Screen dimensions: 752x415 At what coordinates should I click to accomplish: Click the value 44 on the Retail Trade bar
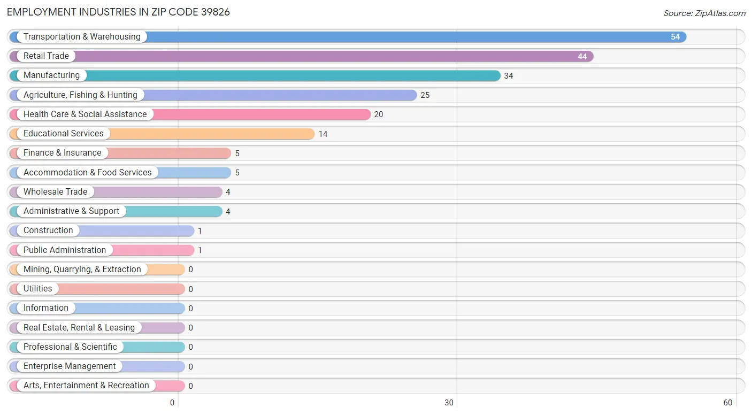click(x=582, y=57)
